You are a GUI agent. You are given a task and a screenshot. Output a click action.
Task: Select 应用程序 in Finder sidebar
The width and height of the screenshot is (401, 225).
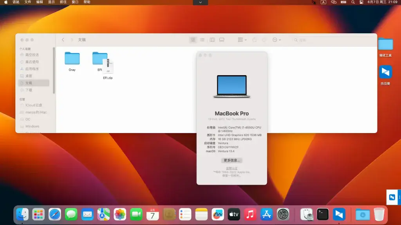(34, 69)
